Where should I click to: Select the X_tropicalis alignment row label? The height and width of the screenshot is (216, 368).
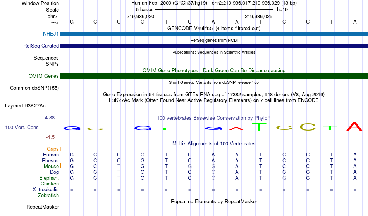(46, 190)
